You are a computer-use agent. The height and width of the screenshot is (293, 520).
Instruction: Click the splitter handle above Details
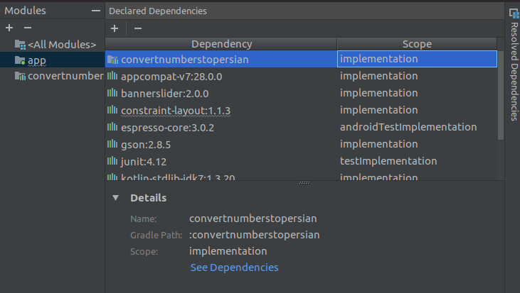(x=304, y=182)
